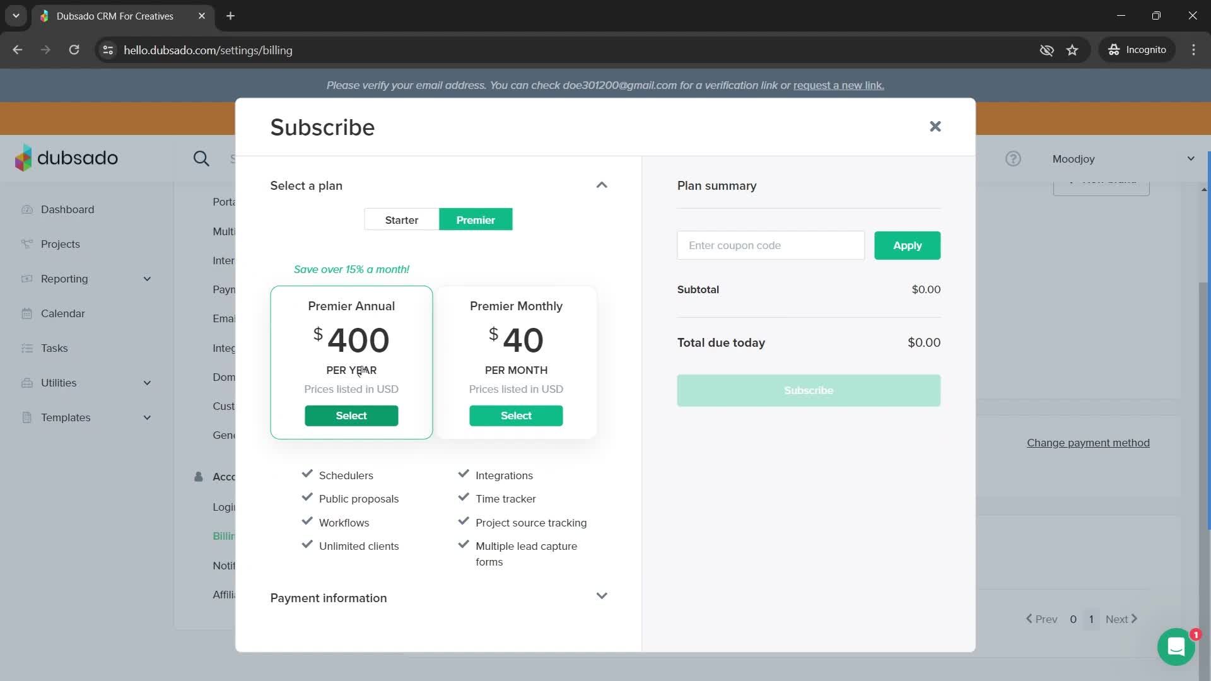Open the search magnifier icon
Image resolution: width=1211 pixels, height=681 pixels.
click(x=201, y=159)
